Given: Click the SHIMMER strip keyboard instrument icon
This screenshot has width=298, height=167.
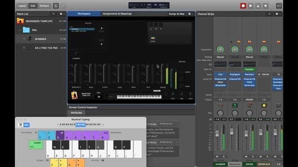Looking at the screenshot, I should pos(220,105).
